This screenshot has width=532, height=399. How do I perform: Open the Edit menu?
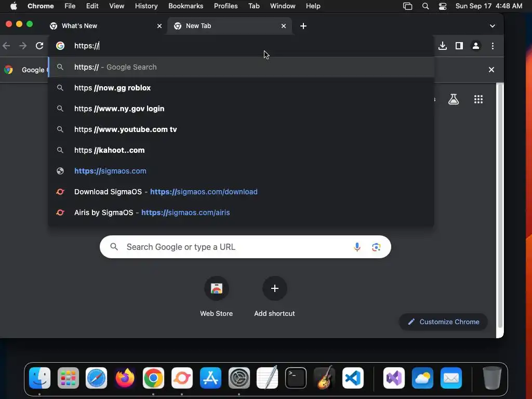(x=92, y=6)
